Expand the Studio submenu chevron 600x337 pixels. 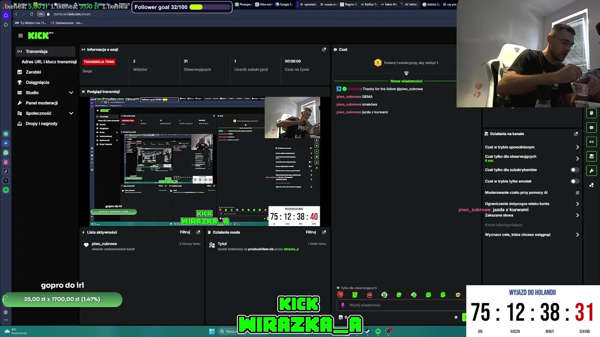(71, 93)
